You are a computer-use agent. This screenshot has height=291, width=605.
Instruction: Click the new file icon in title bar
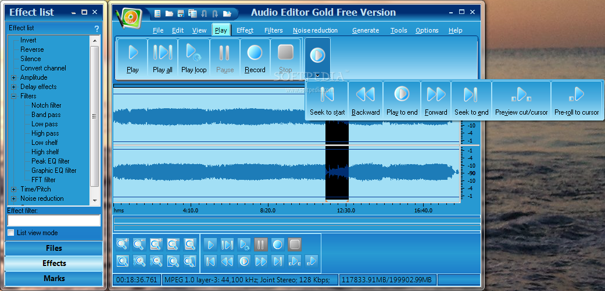tap(157, 13)
